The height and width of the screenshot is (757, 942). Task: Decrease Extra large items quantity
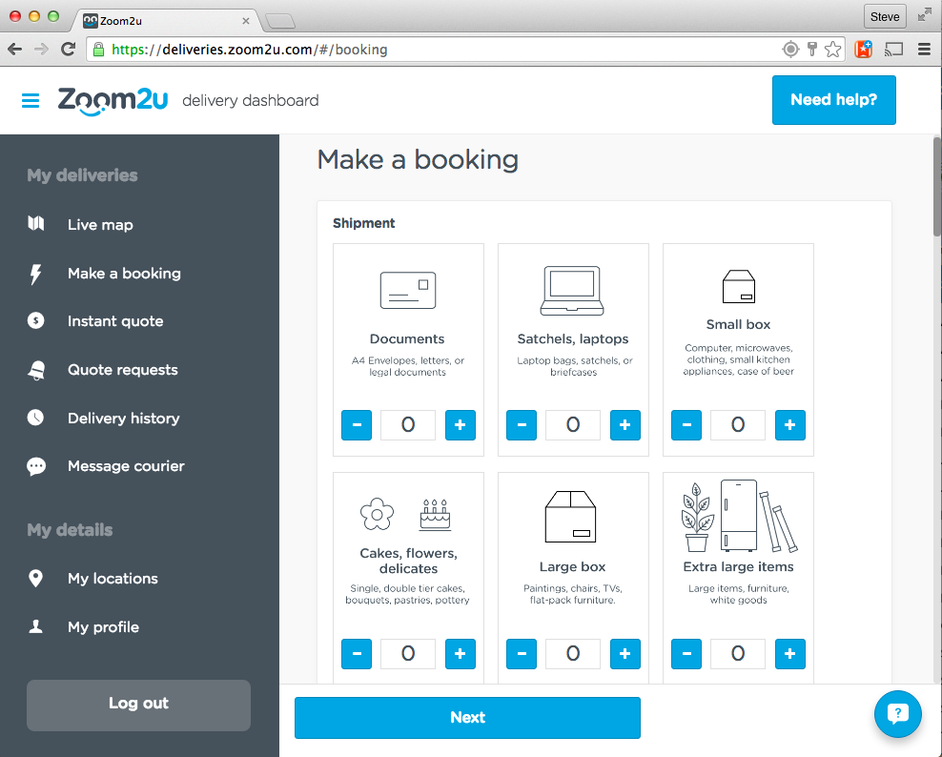(x=686, y=654)
